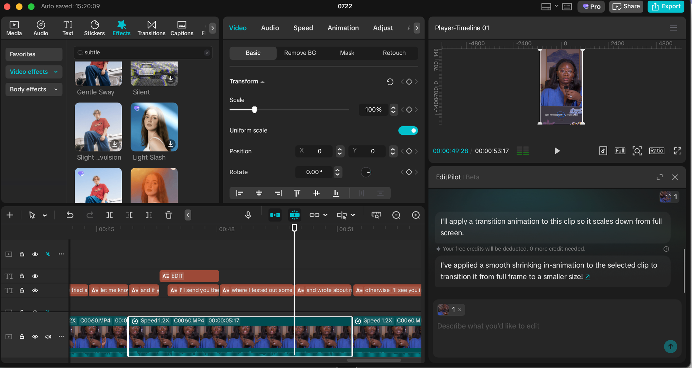
Task: Mute the main video track audio
Action: (48, 336)
